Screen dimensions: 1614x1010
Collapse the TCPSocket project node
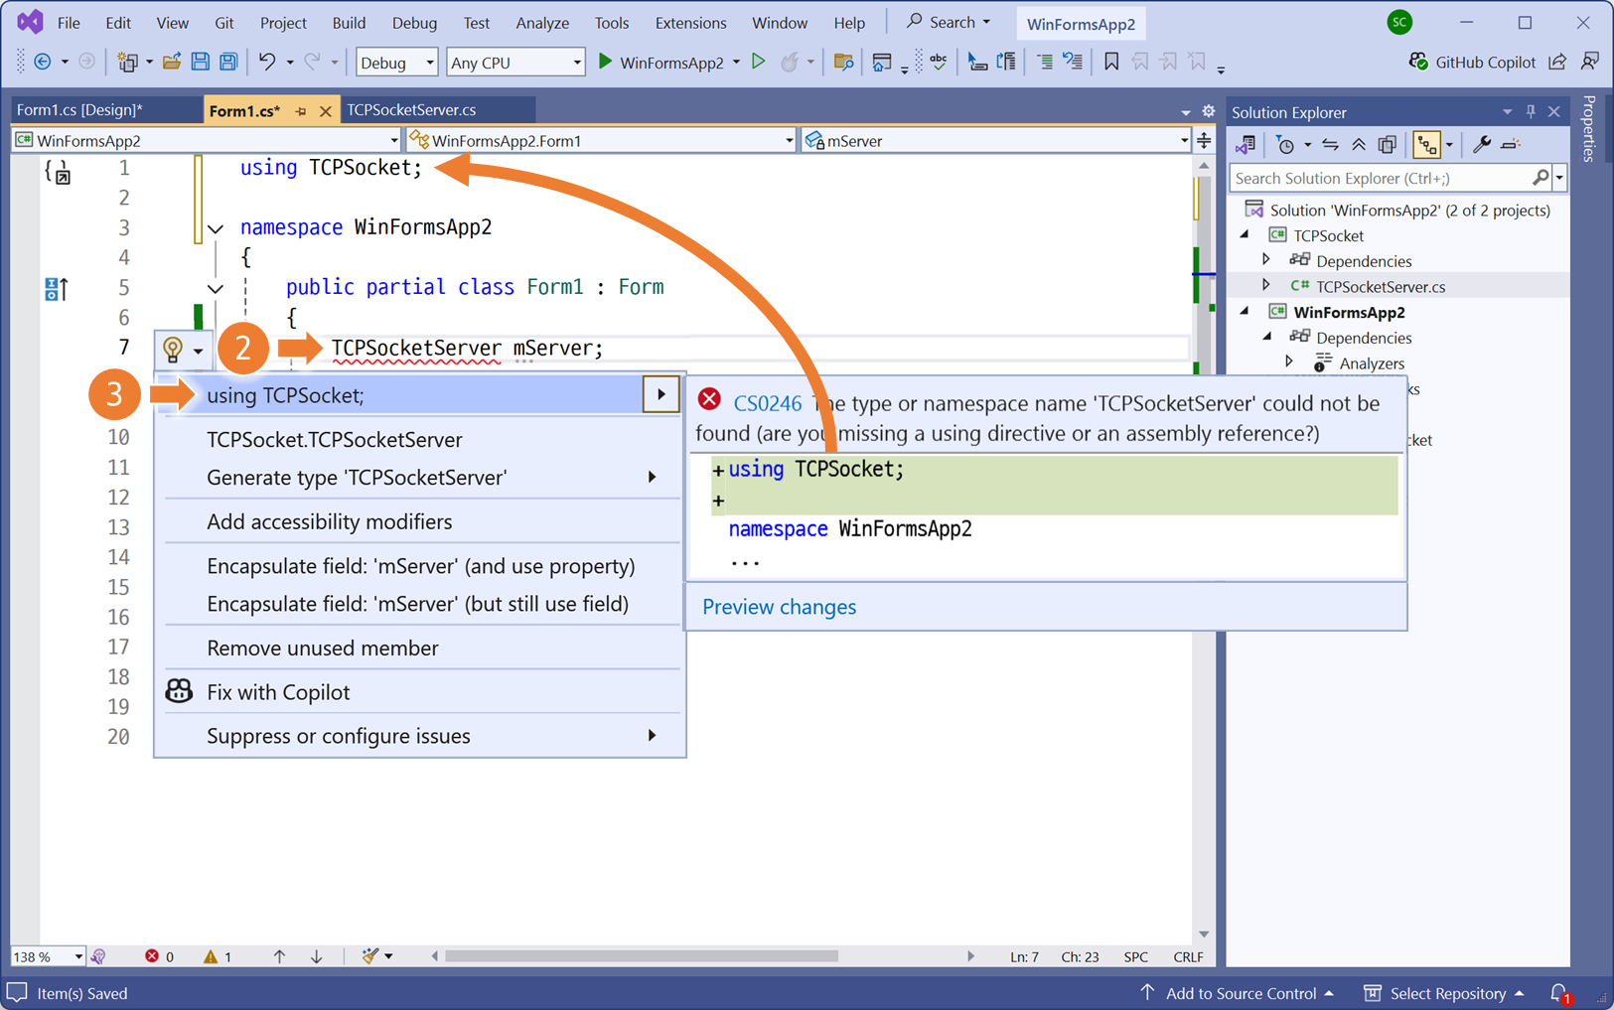[x=1246, y=234]
